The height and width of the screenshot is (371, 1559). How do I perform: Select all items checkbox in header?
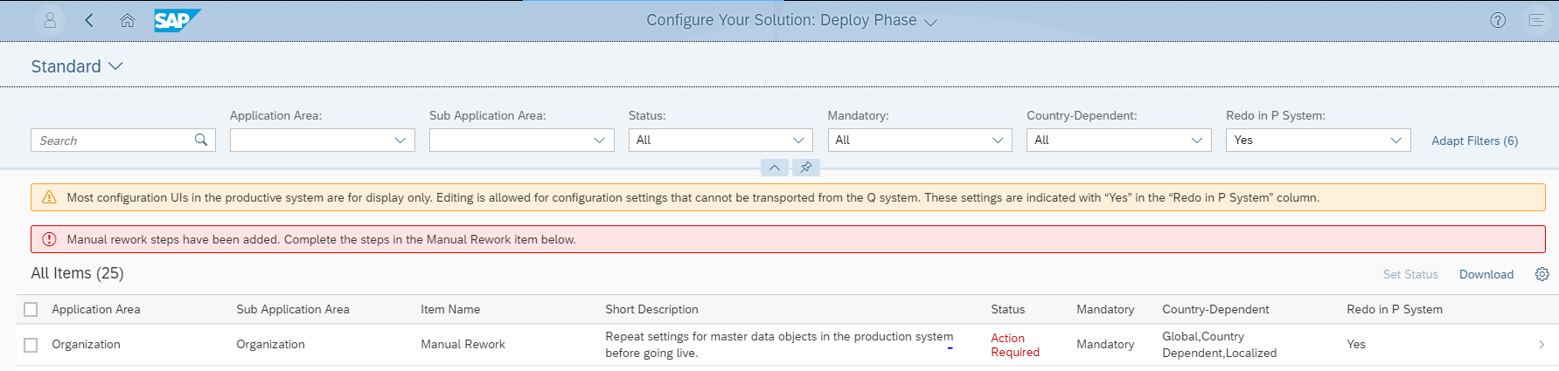(31, 309)
